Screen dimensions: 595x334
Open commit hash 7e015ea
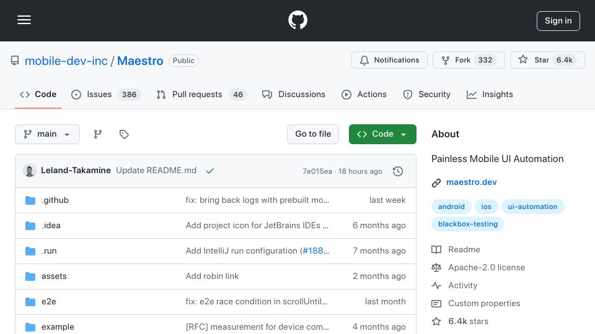tap(317, 171)
